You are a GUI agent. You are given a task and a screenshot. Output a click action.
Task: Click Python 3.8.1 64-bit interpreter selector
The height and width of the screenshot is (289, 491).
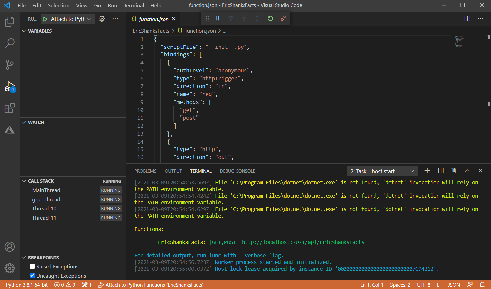[x=27, y=285]
